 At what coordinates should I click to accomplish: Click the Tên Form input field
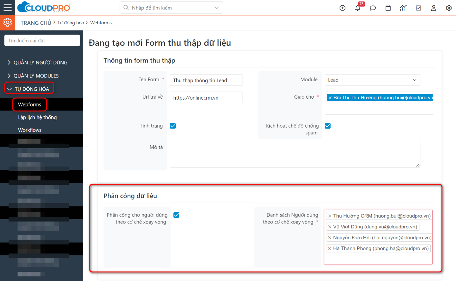206,80
